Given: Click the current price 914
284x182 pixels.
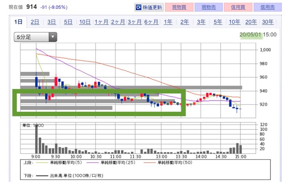Looking at the screenshot, I should (32, 7).
